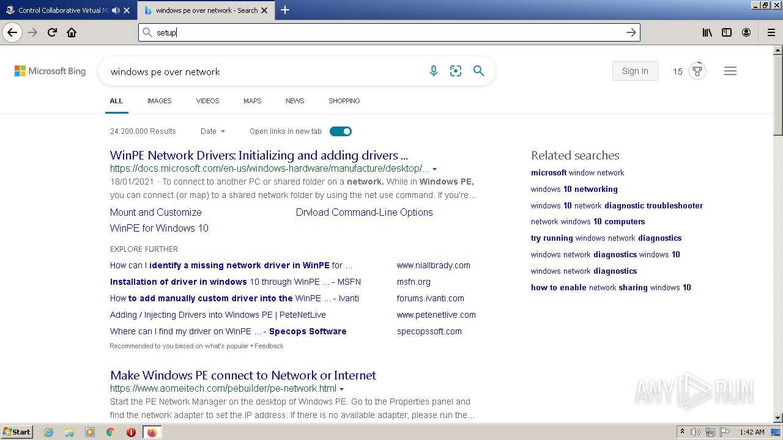Open the Windows Start menu
The height and width of the screenshot is (440, 783).
[x=17, y=432]
